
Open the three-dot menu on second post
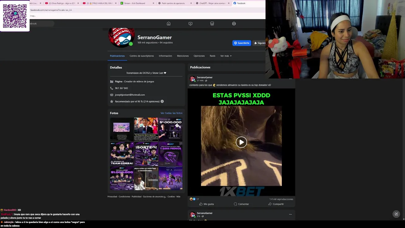(x=290, y=214)
